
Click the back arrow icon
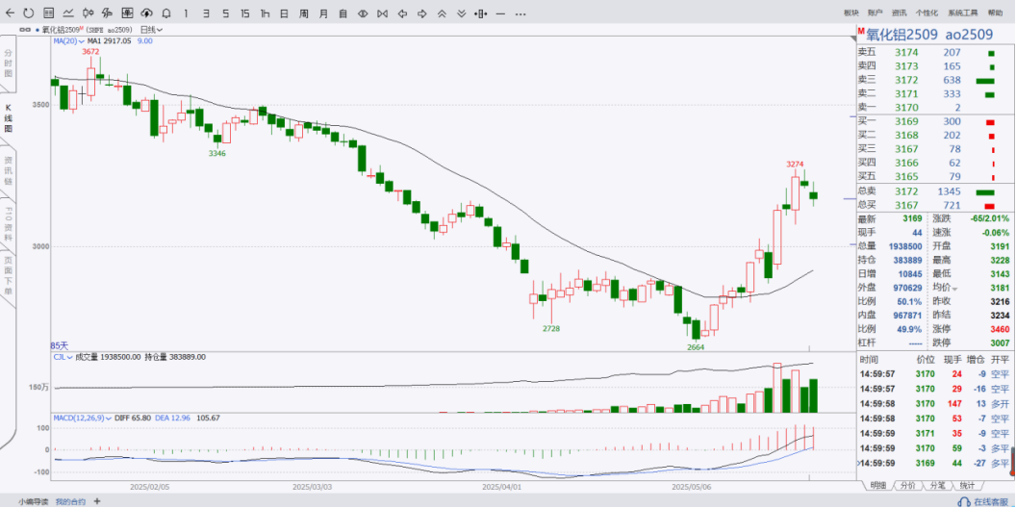[x=10, y=13]
